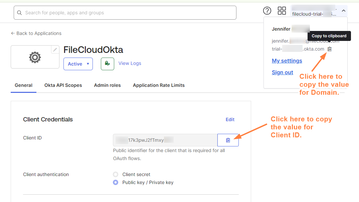This screenshot has height=202, width=359.
Task: Select the Public key / Private key option
Action: point(116,182)
